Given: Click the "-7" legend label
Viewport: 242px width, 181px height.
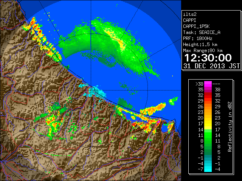Looking at the screenshot, I should click(200, 169).
